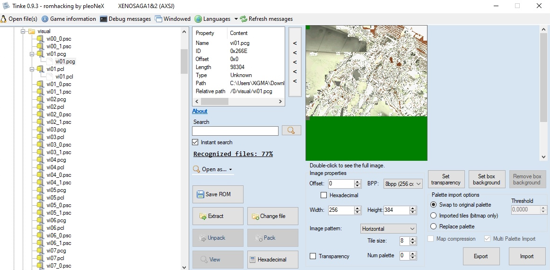Image resolution: width=550 pixels, height=270 pixels.
Task: Click the Change file button
Action: pos(273,216)
